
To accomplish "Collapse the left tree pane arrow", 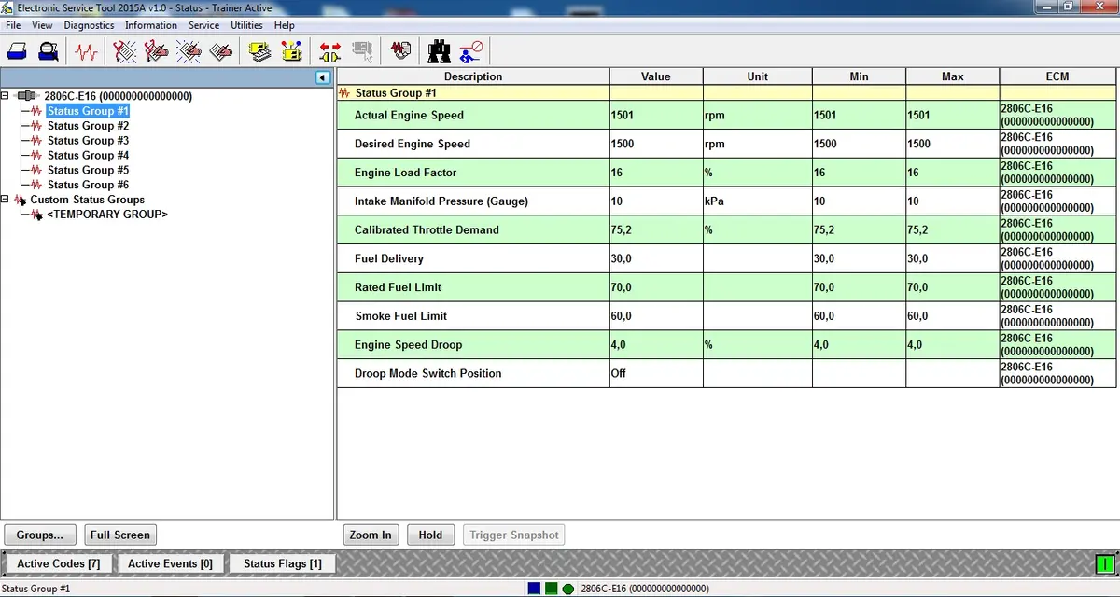I will [x=323, y=77].
